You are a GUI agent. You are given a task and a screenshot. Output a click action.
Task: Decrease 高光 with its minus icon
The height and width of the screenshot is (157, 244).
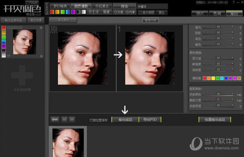[x=204, y=26]
